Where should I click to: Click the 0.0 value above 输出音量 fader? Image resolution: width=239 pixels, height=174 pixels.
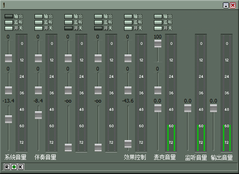(213, 101)
